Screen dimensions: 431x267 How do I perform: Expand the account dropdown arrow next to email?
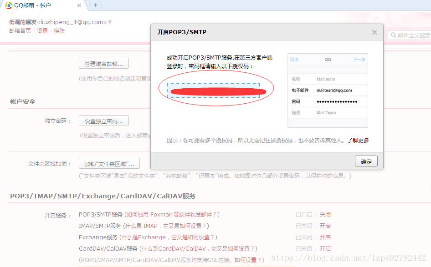[110, 22]
